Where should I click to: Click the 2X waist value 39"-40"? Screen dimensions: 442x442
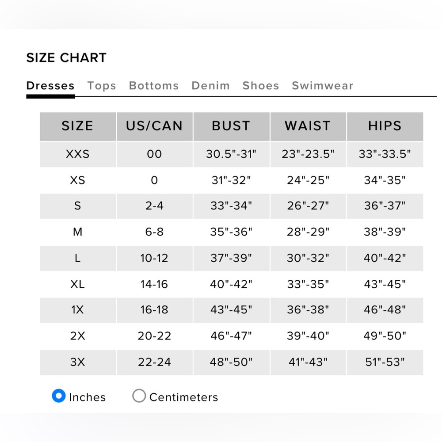point(308,336)
